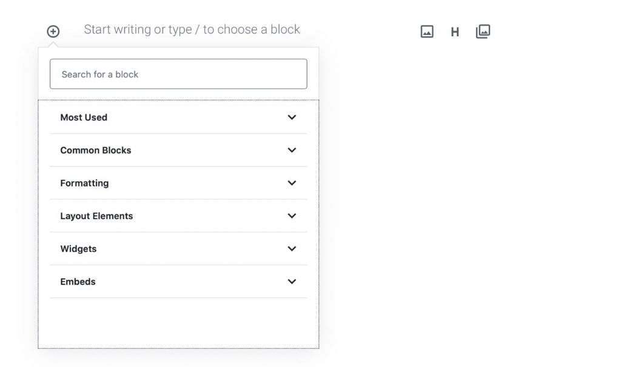621x367 pixels.
Task: Open the Widgets section
Action: (292, 248)
